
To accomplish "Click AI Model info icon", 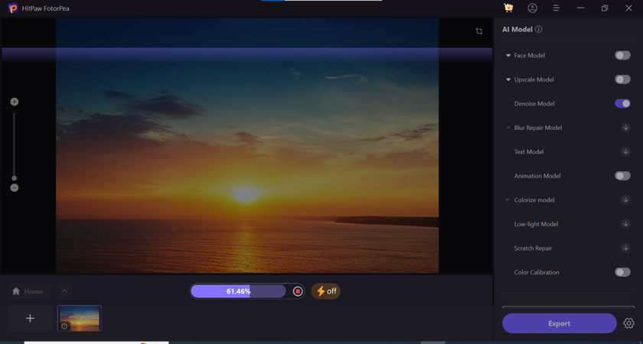I will pyautogui.click(x=539, y=30).
